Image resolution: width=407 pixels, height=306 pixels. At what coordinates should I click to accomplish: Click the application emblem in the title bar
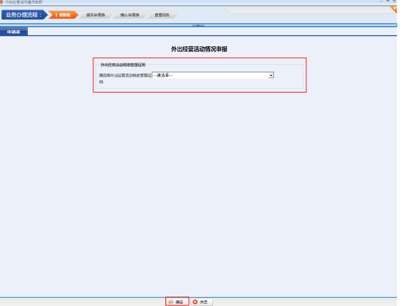(1, 2)
